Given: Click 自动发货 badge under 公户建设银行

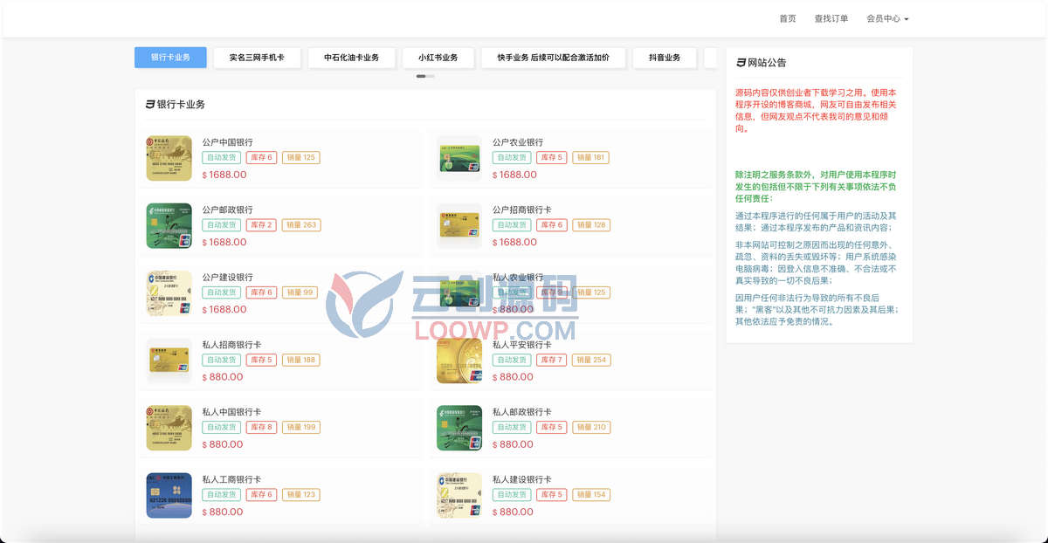Looking at the screenshot, I should (x=221, y=292).
